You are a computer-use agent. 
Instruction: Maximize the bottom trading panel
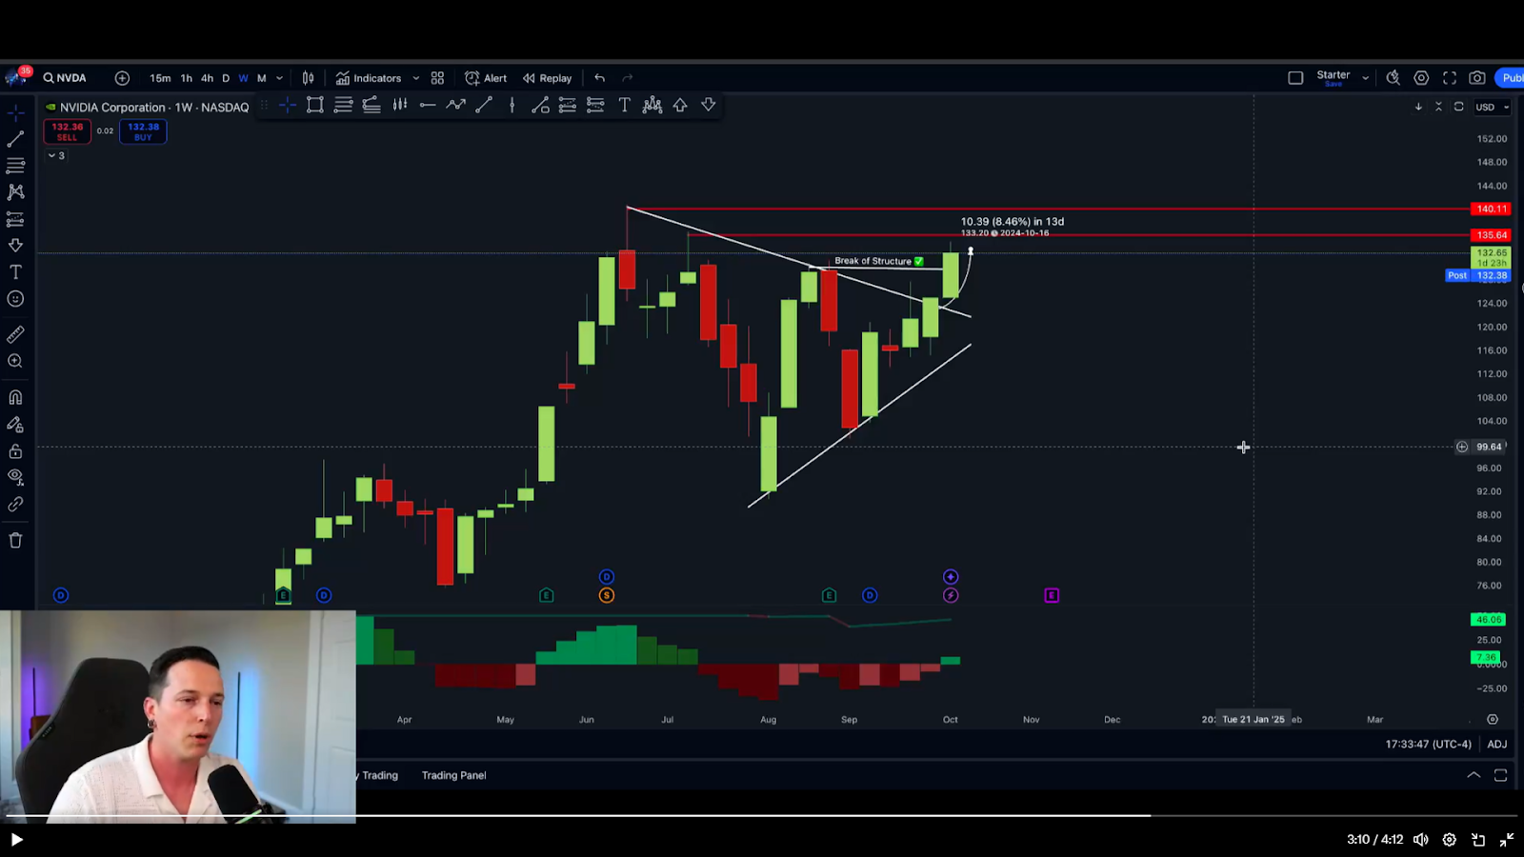(x=1500, y=775)
